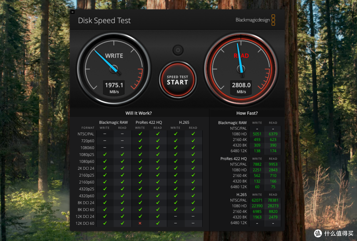Screen dimensions: 357x241
Task: Click the H.265 column header in Will It Work
Action: [x=184, y=122]
